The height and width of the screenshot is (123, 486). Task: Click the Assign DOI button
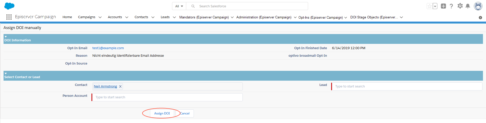pyautogui.click(x=162, y=113)
